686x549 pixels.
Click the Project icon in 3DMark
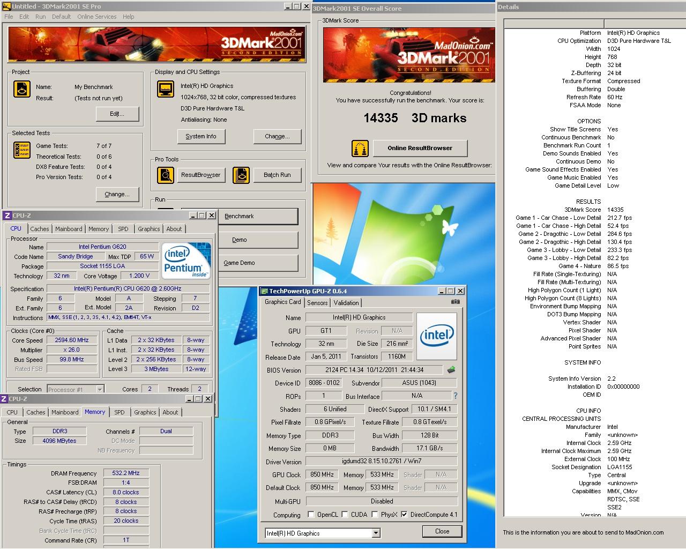(21, 88)
